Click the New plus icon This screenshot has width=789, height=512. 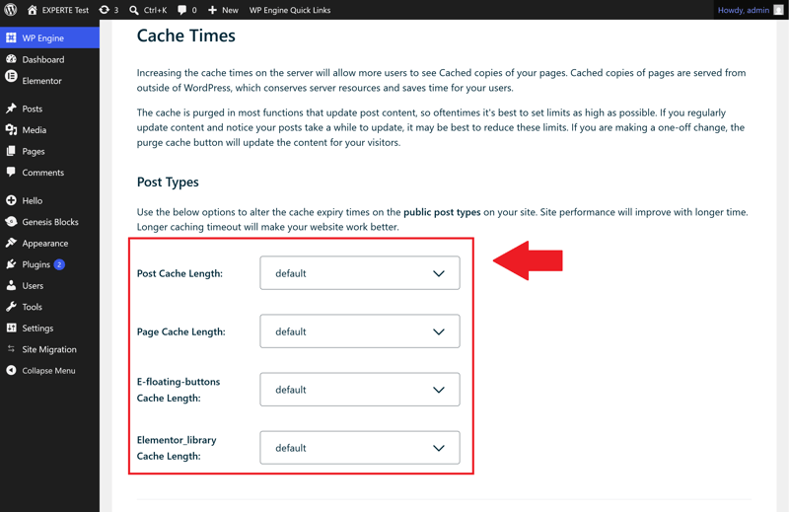tap(212, 10)
